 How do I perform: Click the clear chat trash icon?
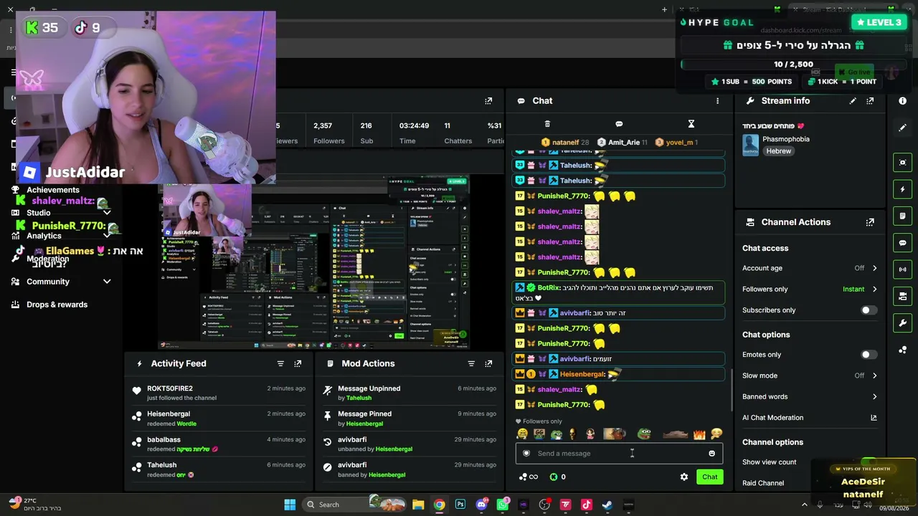pyautogui.click(x=547, y=124)
